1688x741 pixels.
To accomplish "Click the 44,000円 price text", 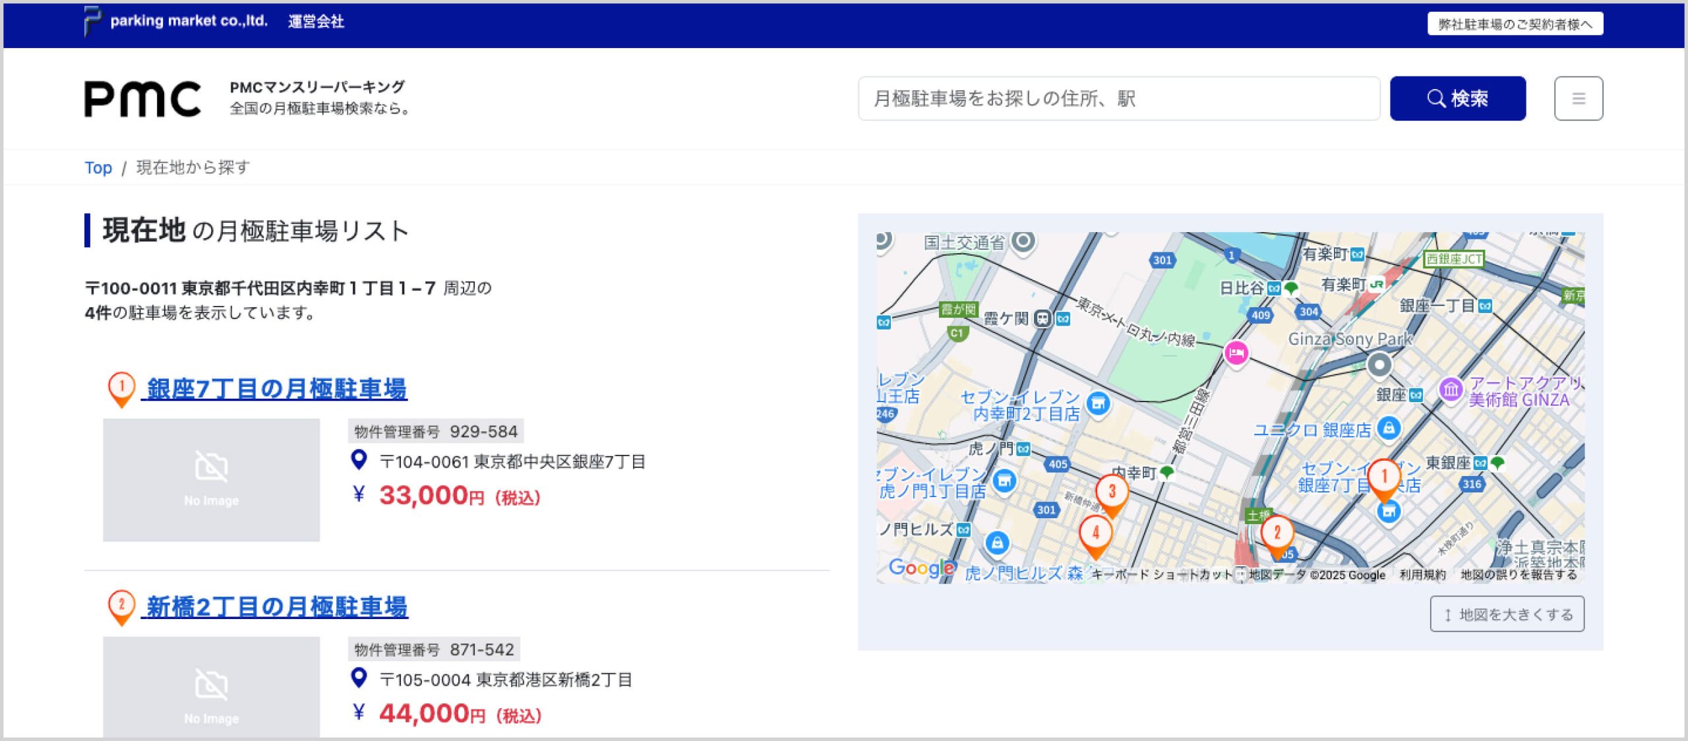I will (x=460, y=714).
